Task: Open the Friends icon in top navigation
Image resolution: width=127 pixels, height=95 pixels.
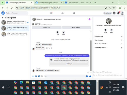Action: [x=62, y=13]
